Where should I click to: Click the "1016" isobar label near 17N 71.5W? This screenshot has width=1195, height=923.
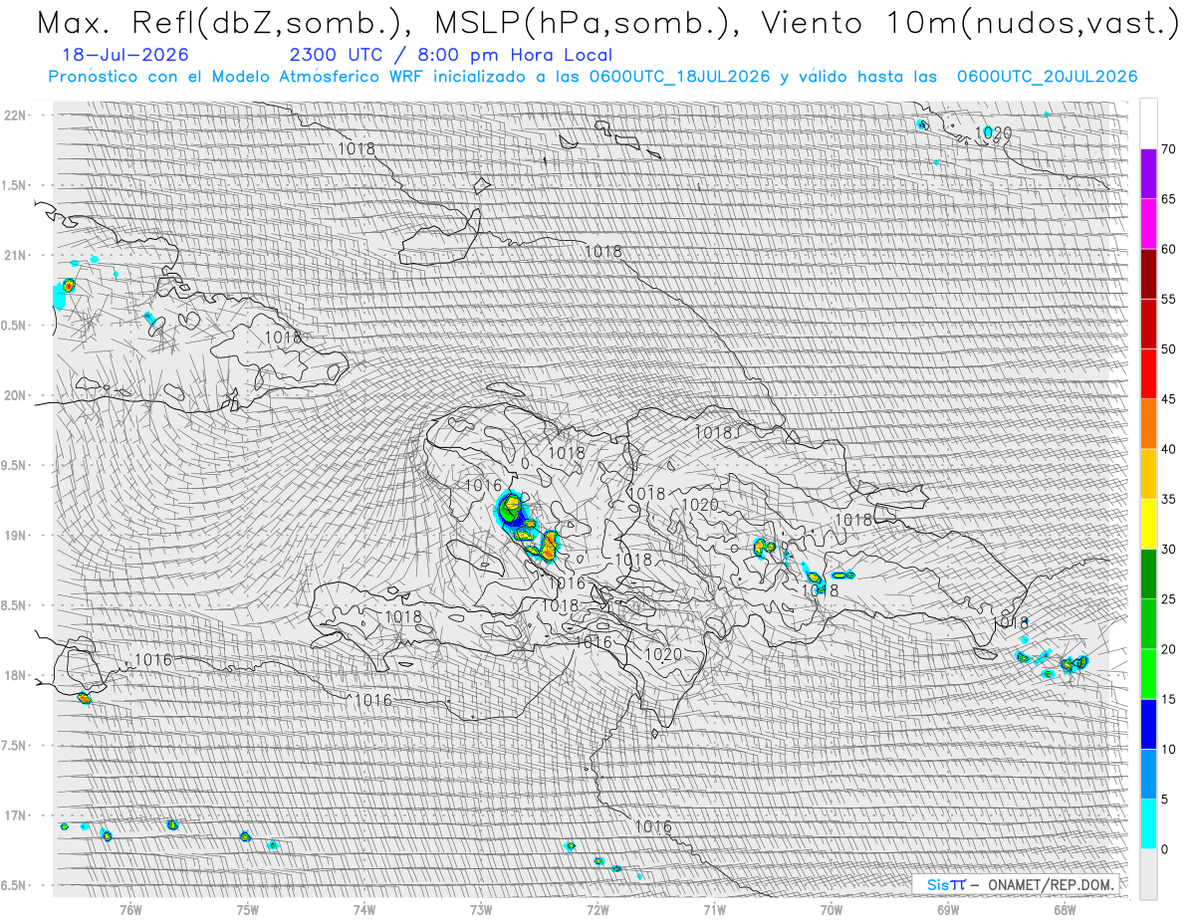tap(653, 826)
